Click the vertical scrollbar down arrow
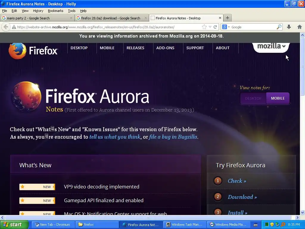 coord(302,212)
